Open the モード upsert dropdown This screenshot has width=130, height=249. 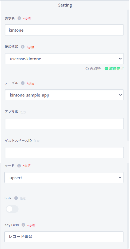[64, 177]
